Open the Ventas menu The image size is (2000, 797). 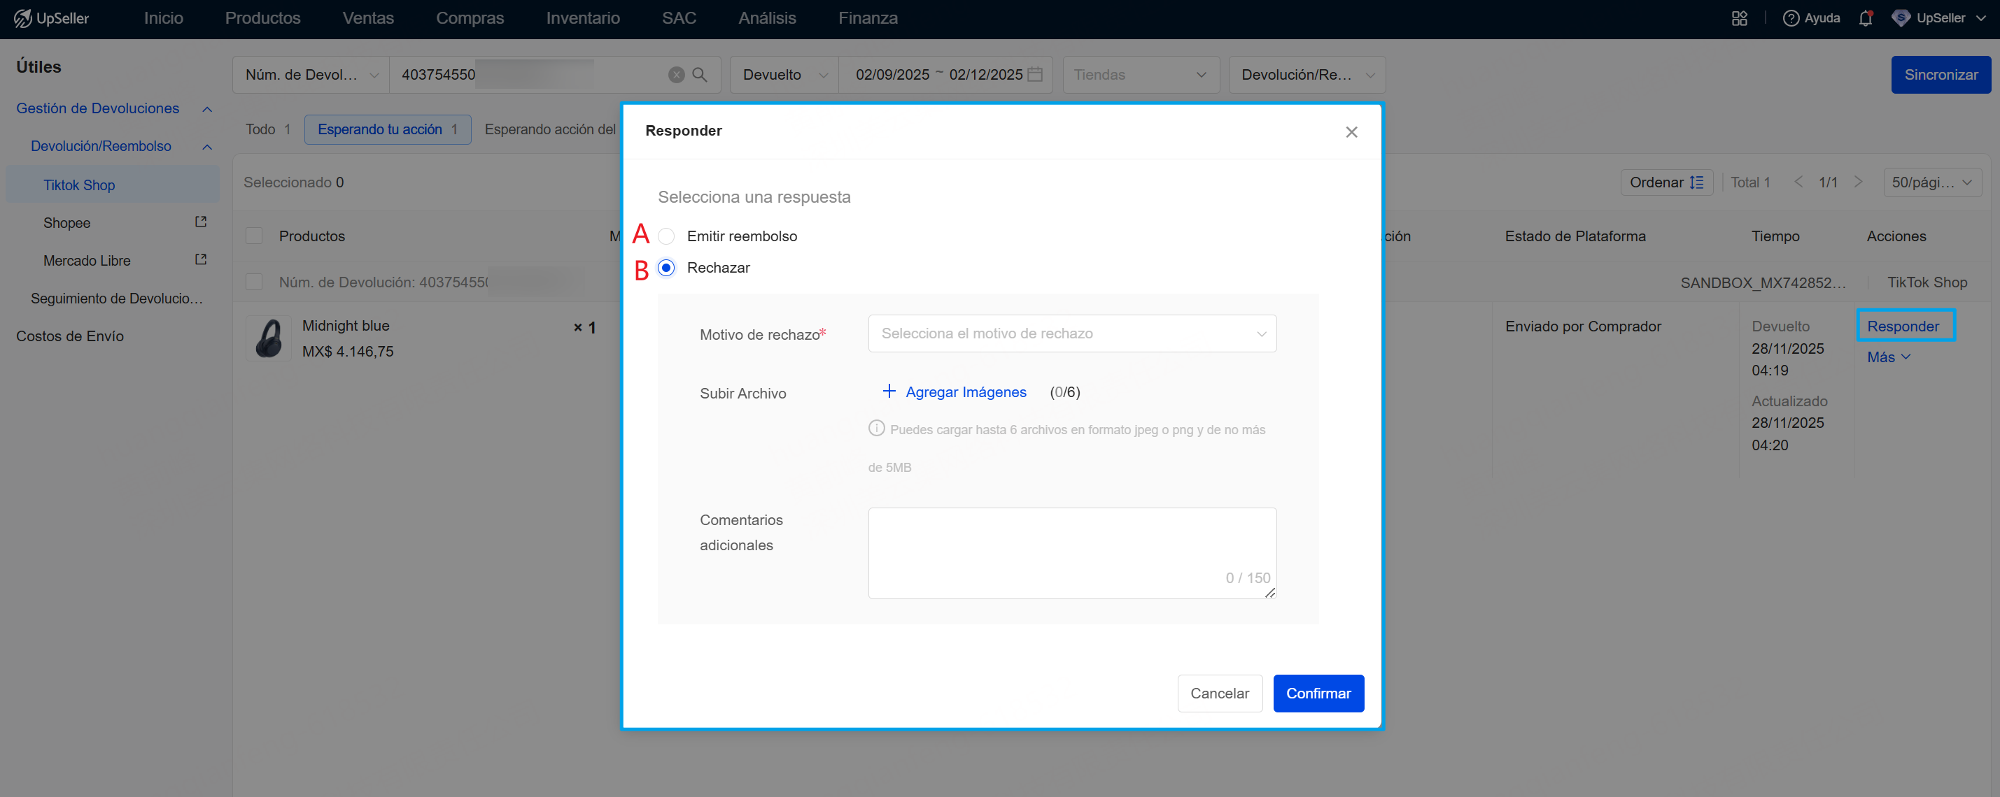pyautogui.click(x=368, y=18)
